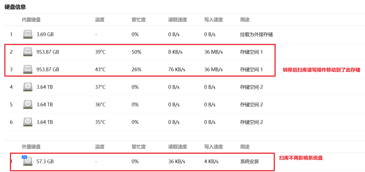
Task: Click the hard drive icon in internal row 4
Action: (x=28, y=87)
